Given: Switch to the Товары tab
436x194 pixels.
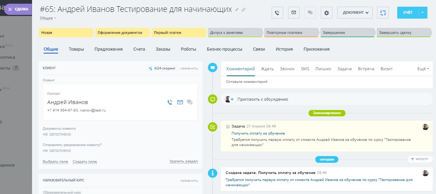Looking at the screenshot, I should tap(76, 49).
